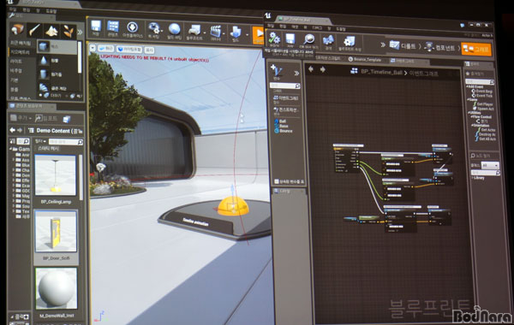The width and height of the screenshot is (514, 325).
Task: Select the BP_CeilingLamp asset thumbnail
Action: pyautogui.click(x=56, y=175)
